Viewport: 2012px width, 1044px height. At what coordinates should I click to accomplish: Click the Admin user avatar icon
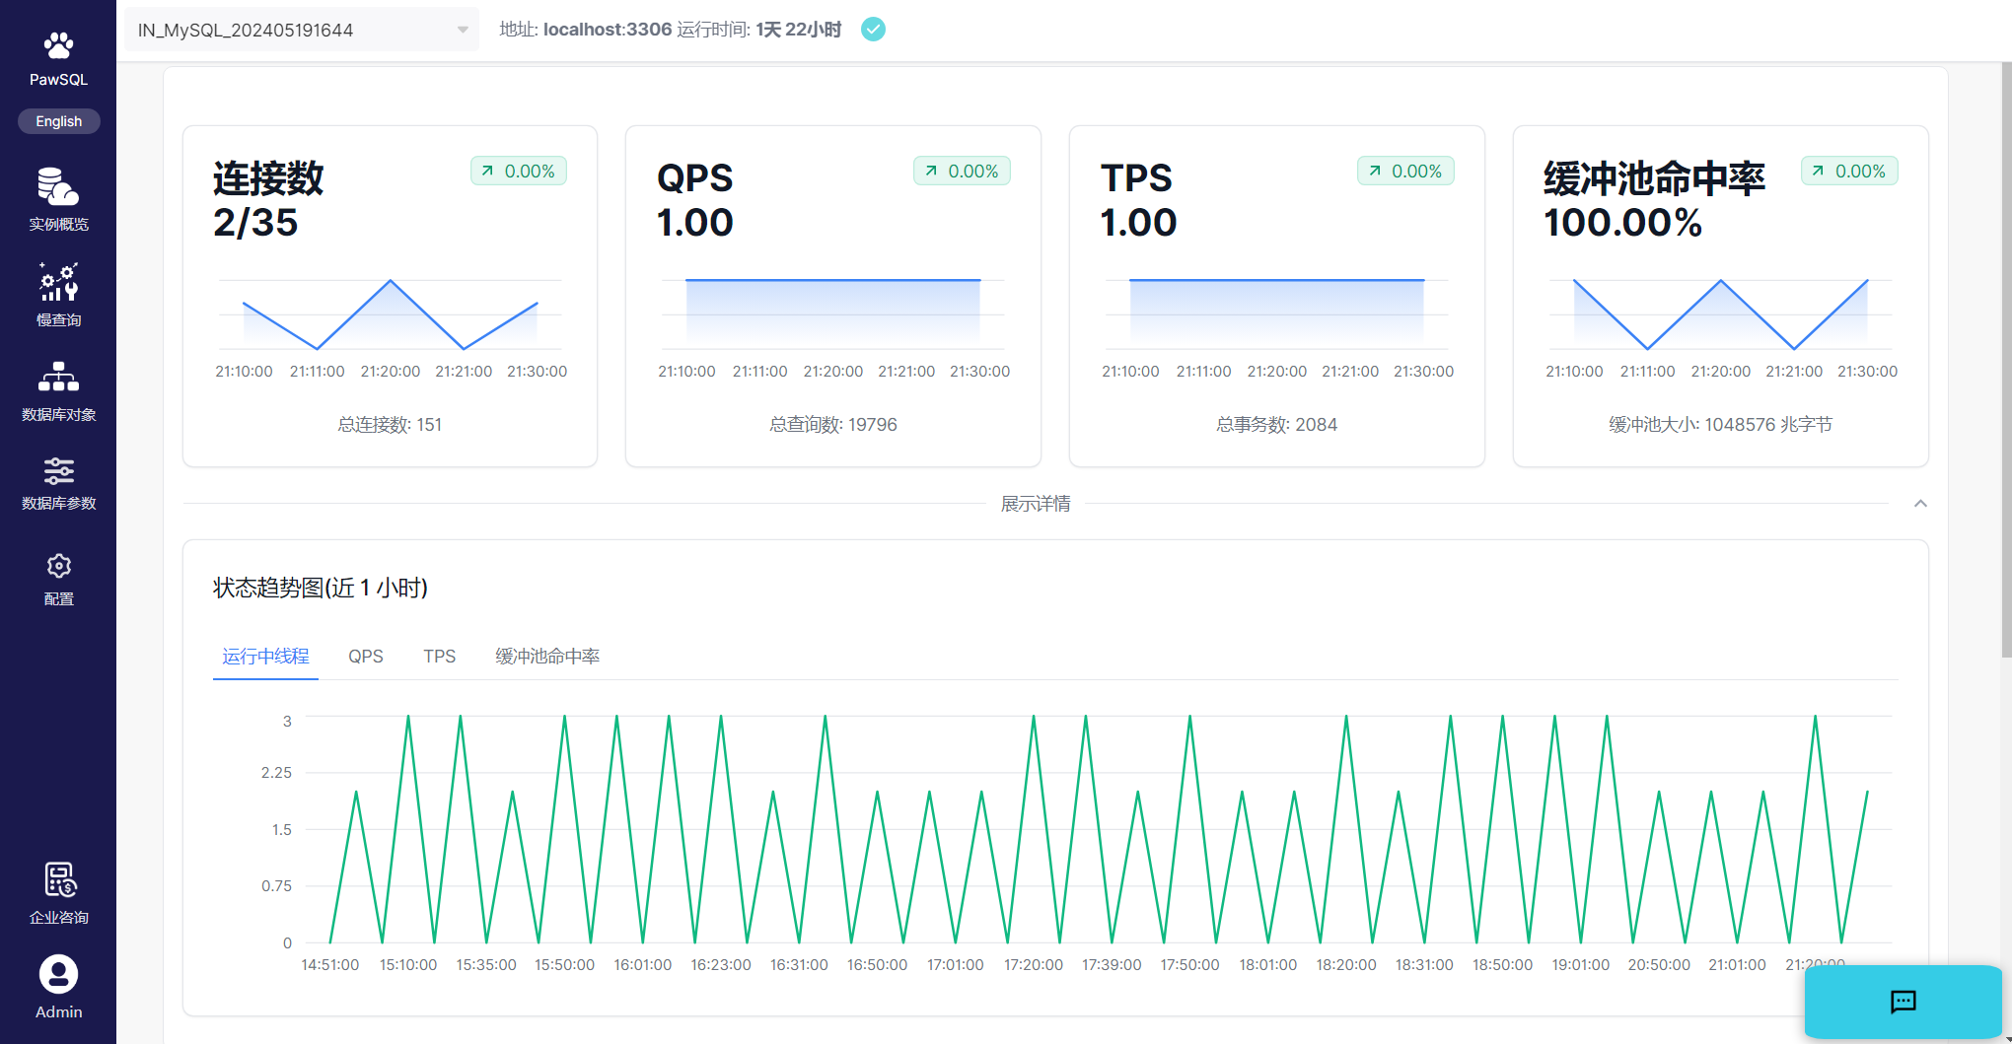pos(58,975)
